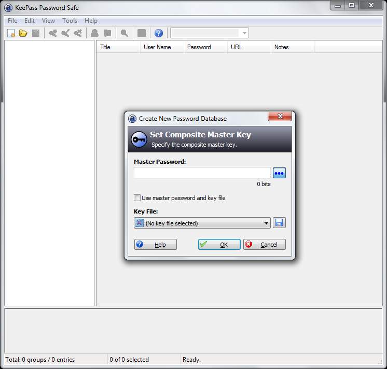The image size is (387, 369).
Task: Click the save key file floppy icon
Action: (x=279, y=223)
